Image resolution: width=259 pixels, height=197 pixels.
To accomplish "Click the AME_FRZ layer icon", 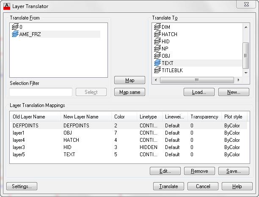I will point(15,34).
